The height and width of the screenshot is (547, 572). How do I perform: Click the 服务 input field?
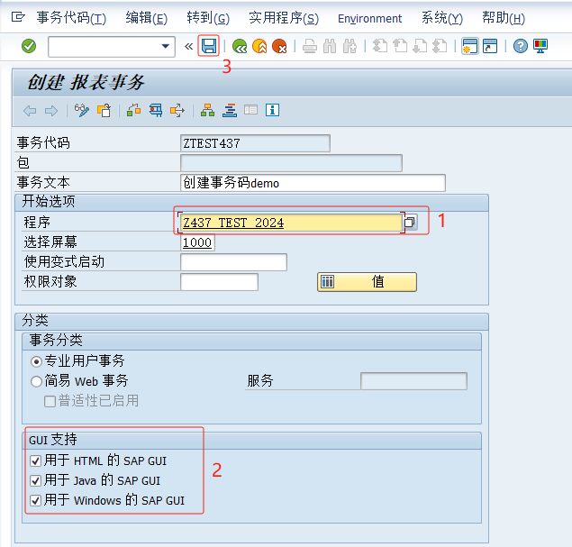413,381
